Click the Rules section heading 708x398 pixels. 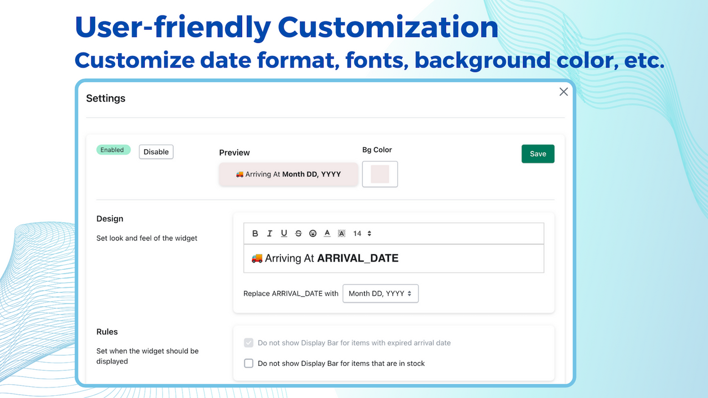(107, 332)
